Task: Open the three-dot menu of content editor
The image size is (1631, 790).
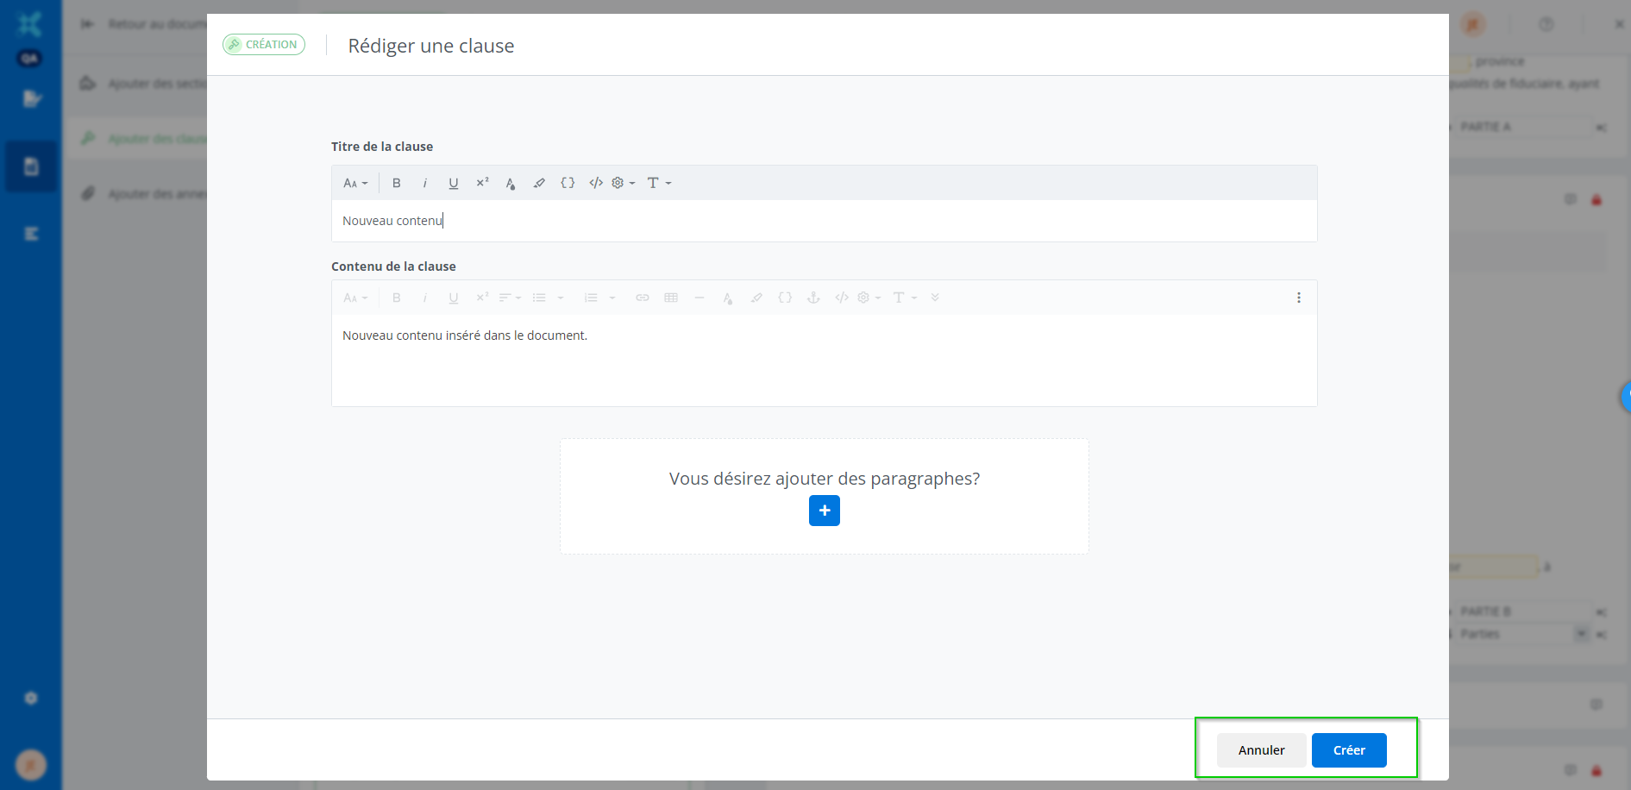Action: click(x=1299, y=298)
